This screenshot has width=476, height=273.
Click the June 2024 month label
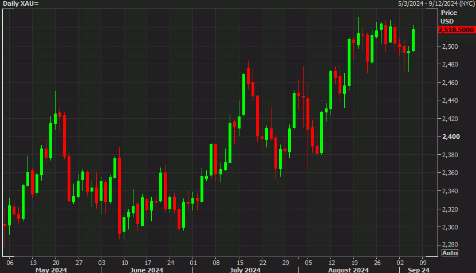146,270
